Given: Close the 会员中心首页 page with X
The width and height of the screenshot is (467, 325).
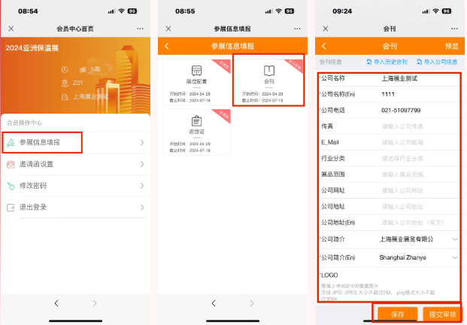Looking at the screenshot, I should pos(11,29).
